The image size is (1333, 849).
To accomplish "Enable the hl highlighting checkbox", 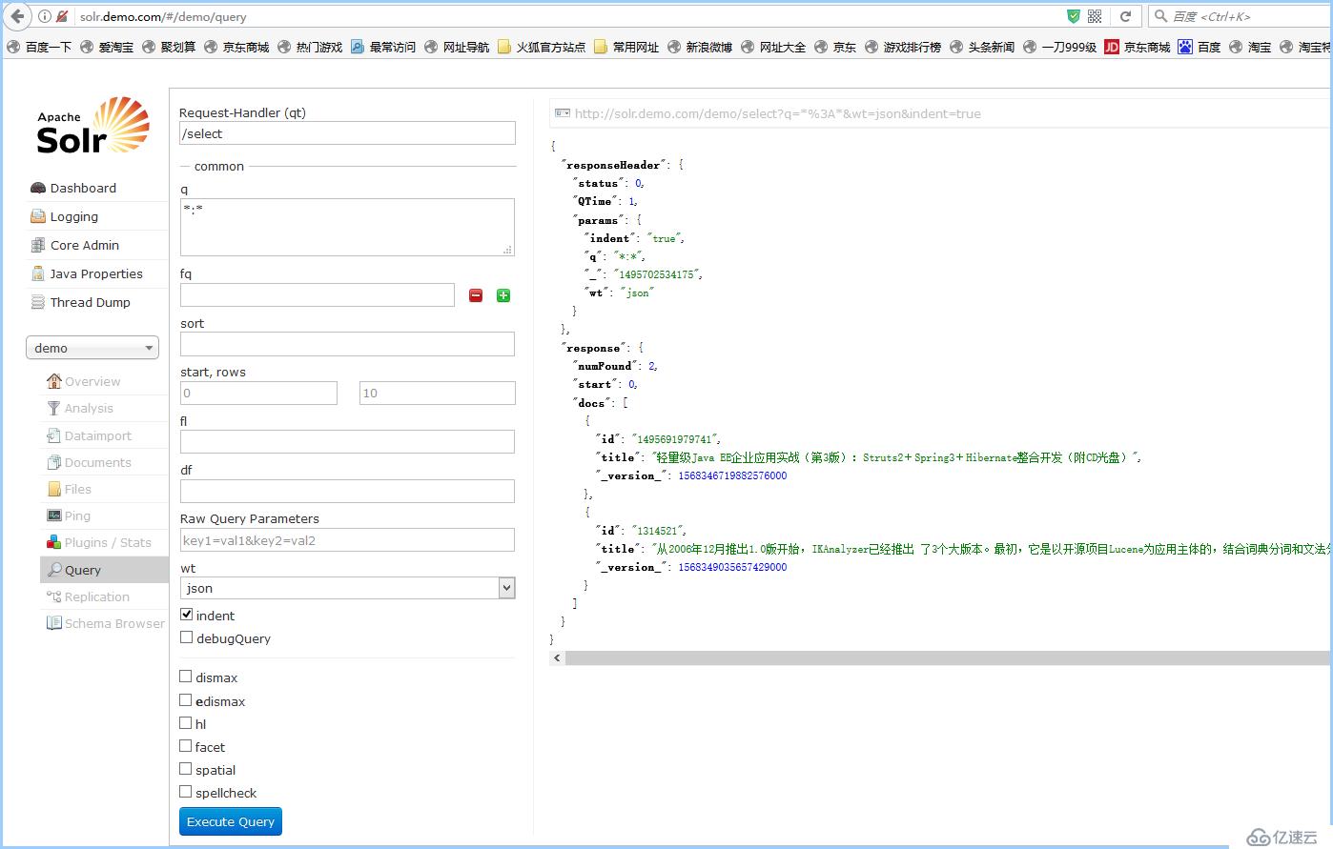I will pyautogui.click(x=186, y=723).
